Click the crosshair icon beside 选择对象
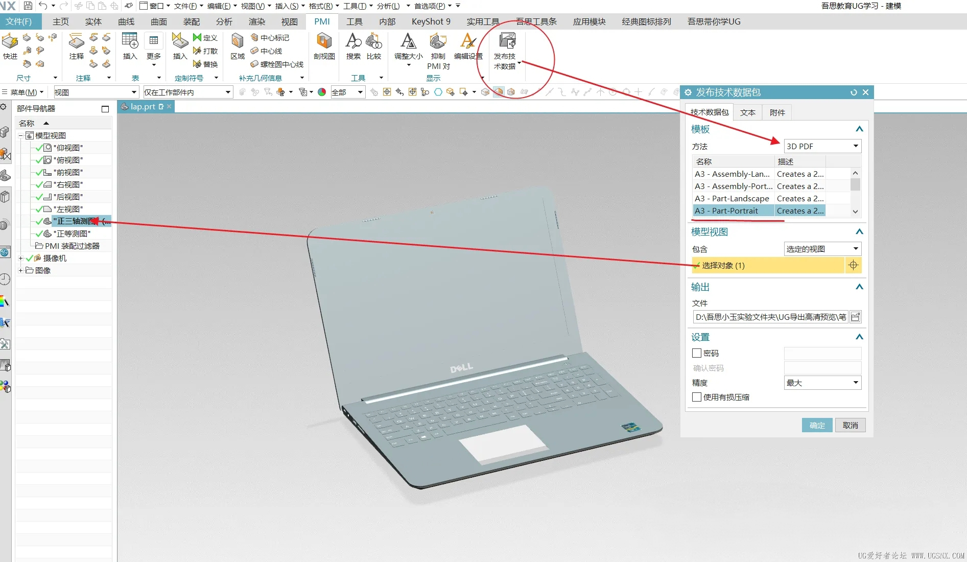 [x=853, y=265]
